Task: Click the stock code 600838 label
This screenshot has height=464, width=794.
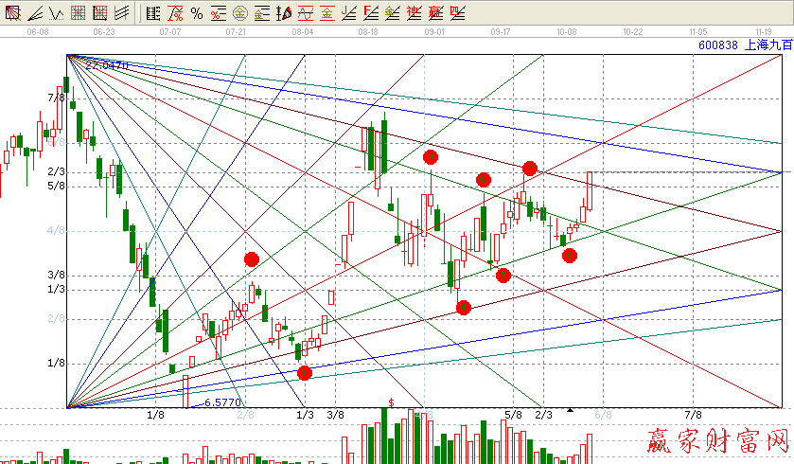Action: click(717, 45)
